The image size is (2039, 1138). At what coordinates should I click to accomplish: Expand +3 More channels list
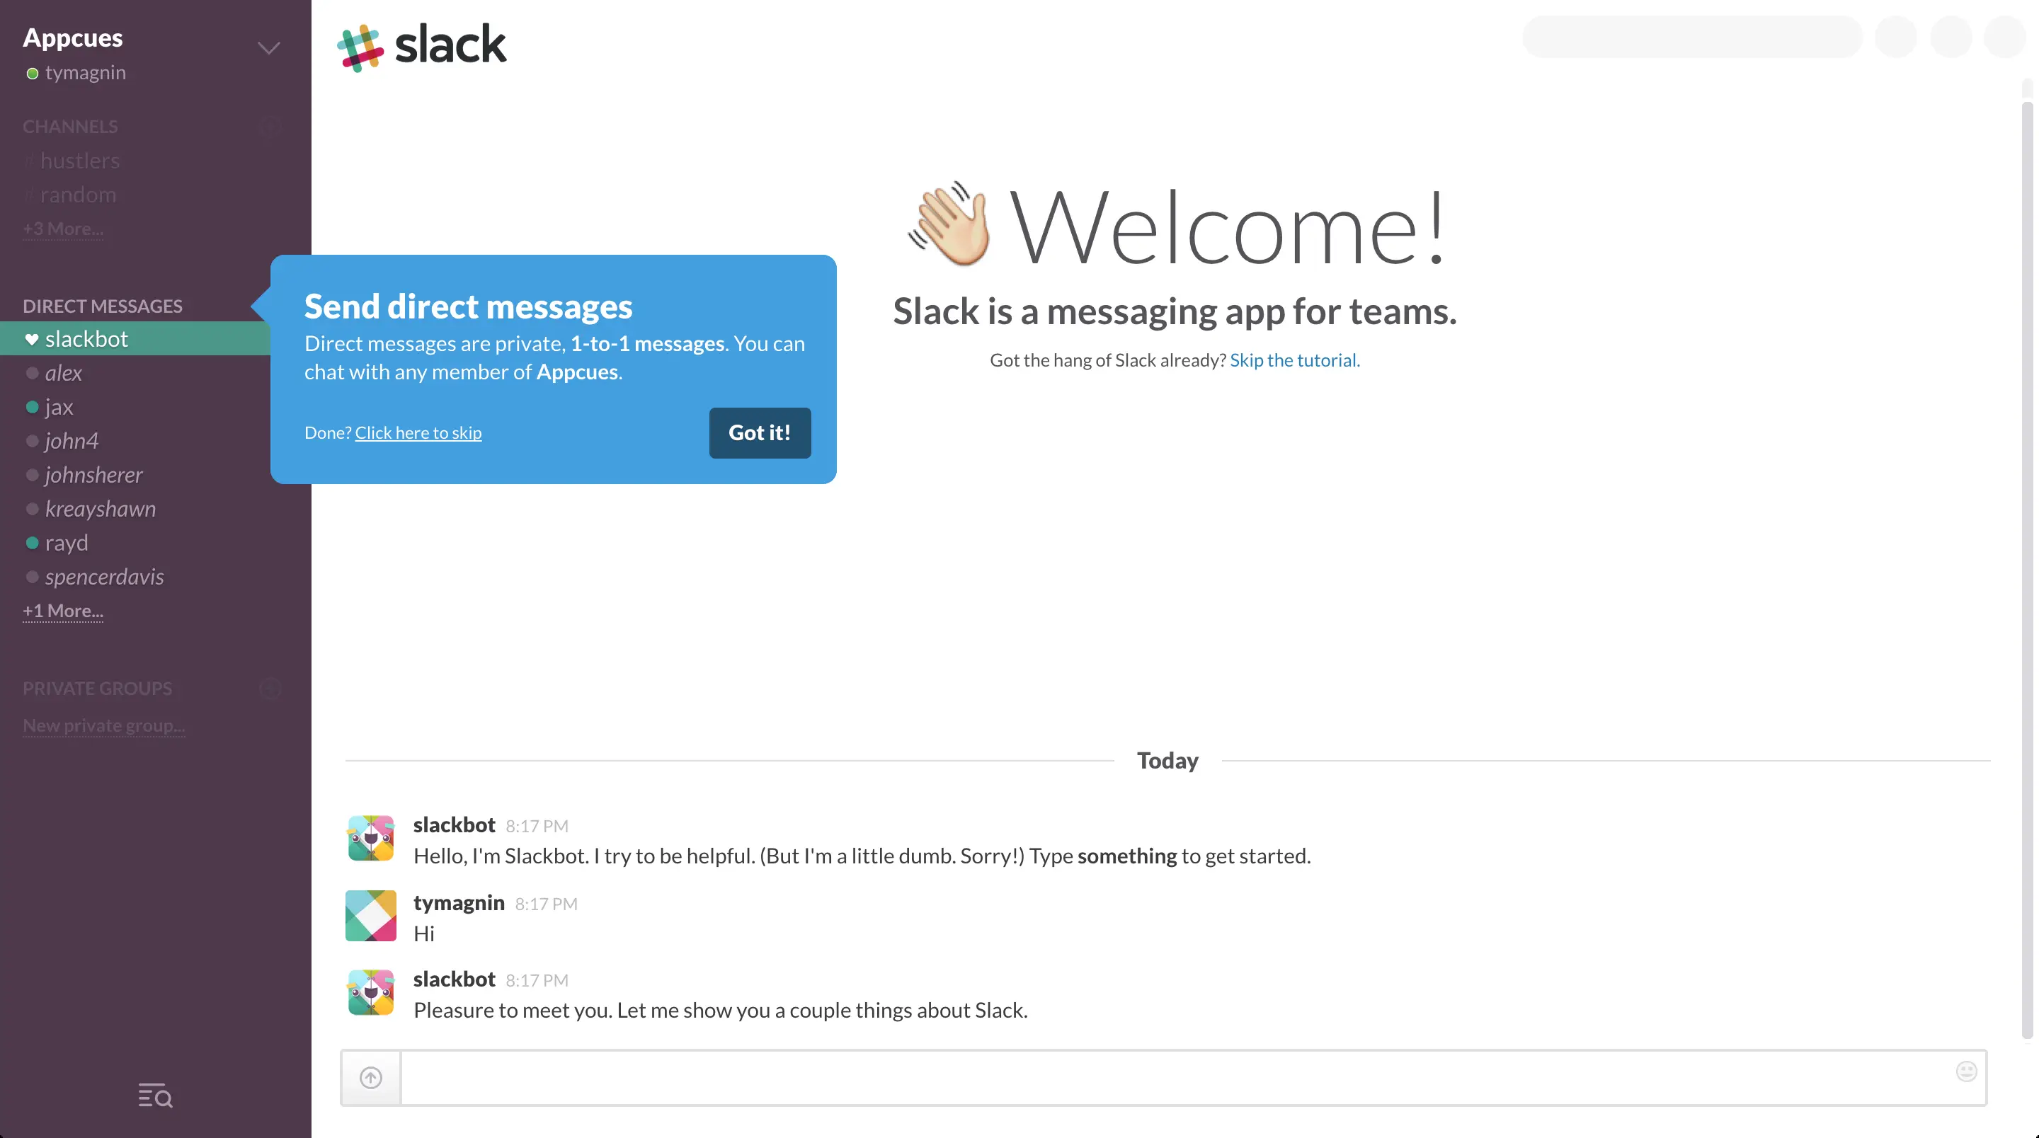tap(63, 228)
